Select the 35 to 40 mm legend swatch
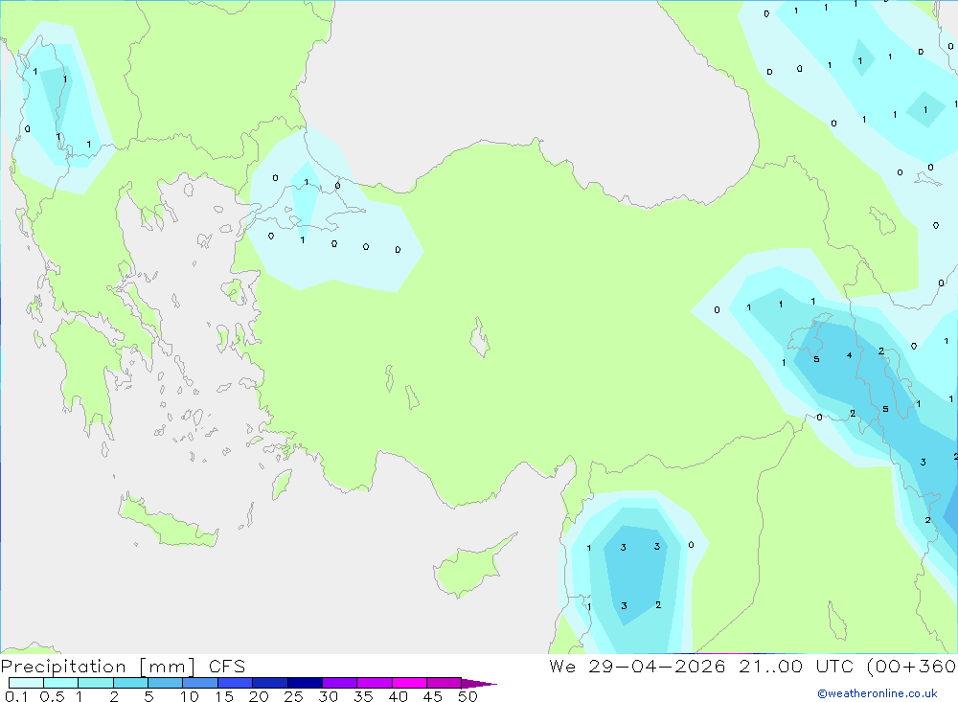 pos(375,683)
